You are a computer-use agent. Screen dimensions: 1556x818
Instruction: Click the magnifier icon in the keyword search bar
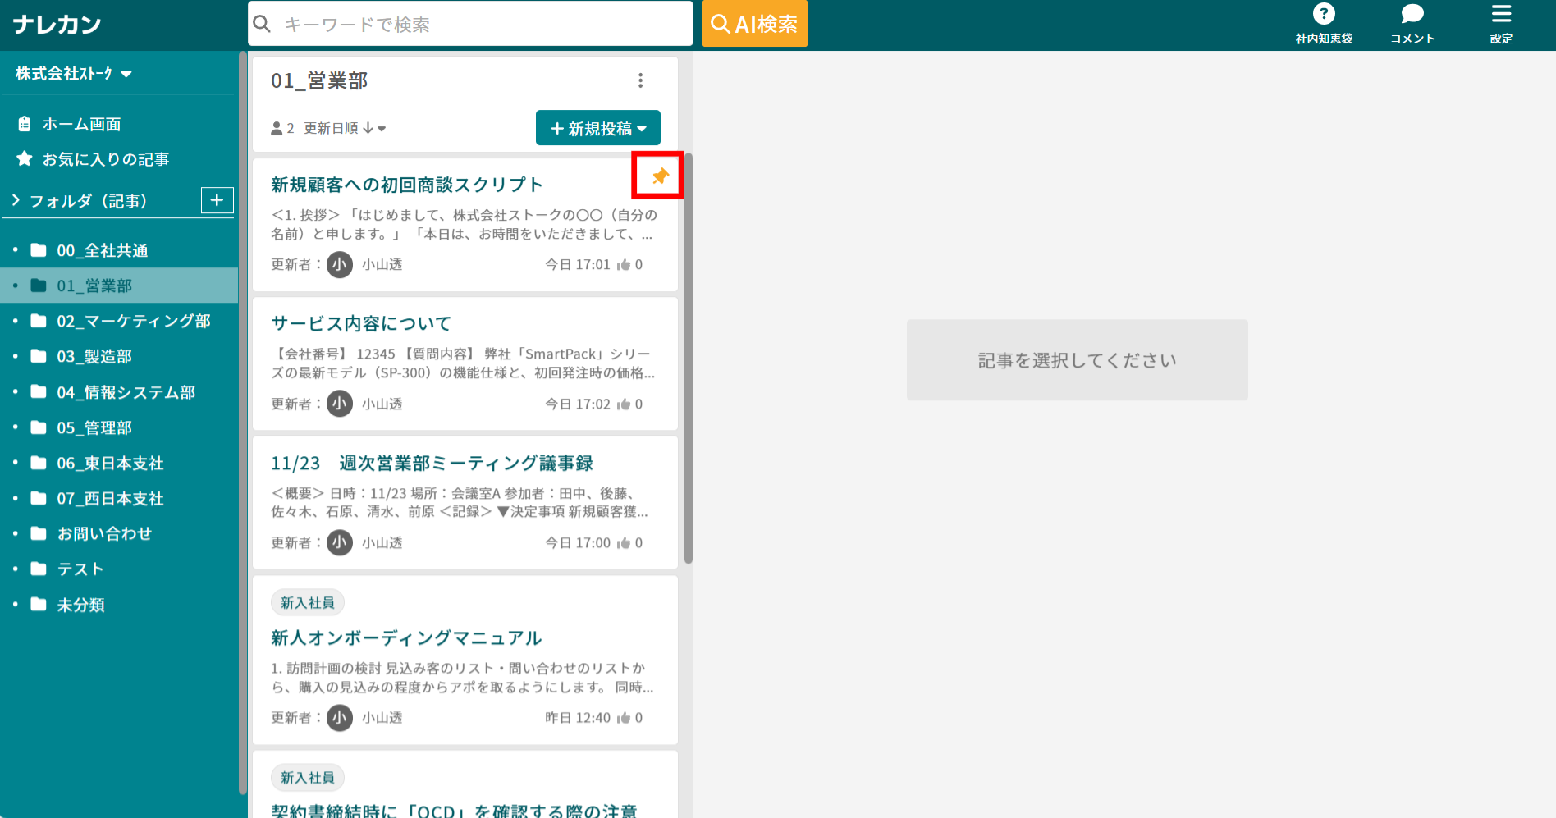click(x=261, y=24)
